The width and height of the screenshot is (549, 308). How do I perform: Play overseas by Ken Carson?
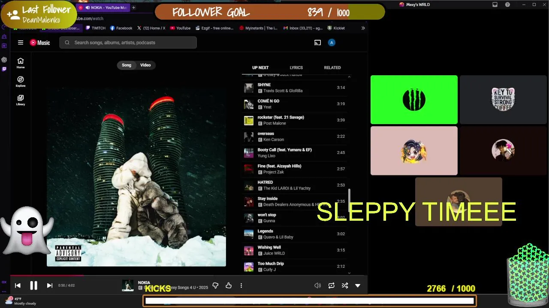[x=295, y=136]
